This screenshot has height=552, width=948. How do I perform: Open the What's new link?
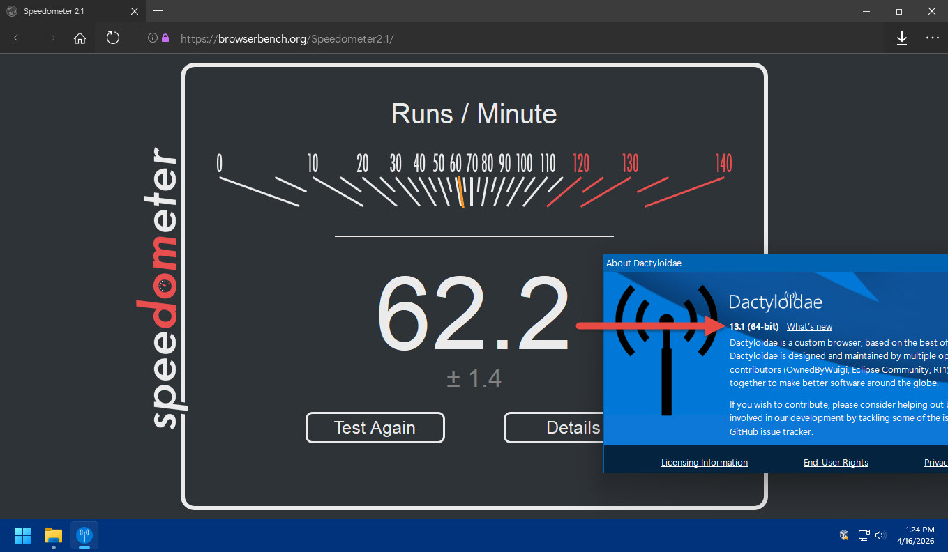(x=809, y=327)
